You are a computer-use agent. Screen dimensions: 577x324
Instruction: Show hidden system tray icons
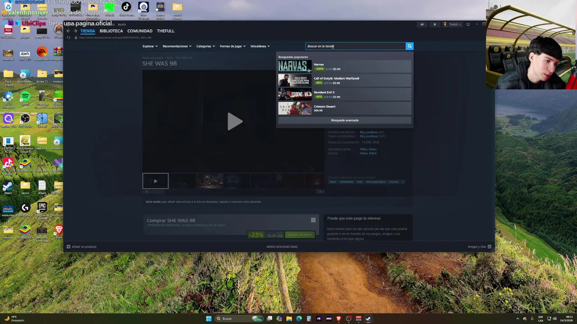coord(517,319)
